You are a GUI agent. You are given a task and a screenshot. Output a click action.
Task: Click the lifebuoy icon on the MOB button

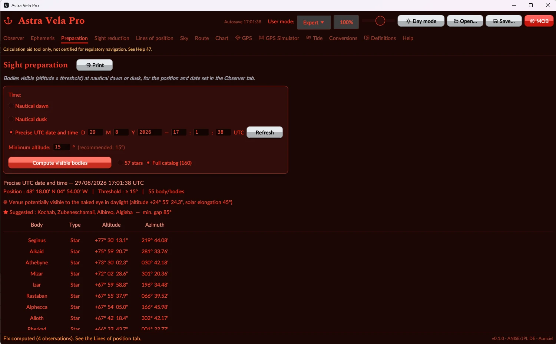532,21
